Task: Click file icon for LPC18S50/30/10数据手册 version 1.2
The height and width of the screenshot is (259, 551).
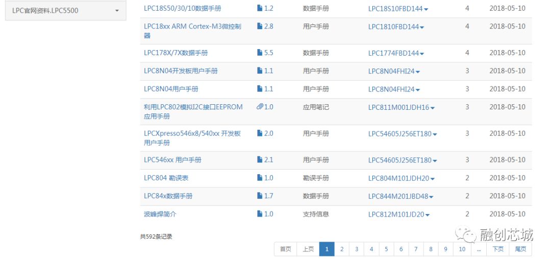Action: [260, 8]
